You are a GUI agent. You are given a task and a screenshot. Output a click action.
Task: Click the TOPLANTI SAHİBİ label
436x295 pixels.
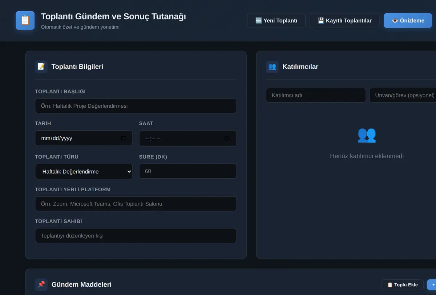[58, 221]
